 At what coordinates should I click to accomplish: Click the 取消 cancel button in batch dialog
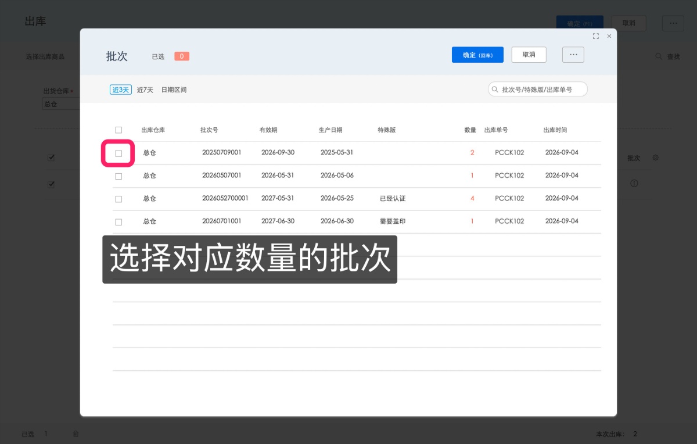tap(529, 55)
